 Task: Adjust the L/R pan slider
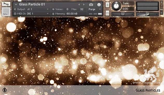point(123,14)
